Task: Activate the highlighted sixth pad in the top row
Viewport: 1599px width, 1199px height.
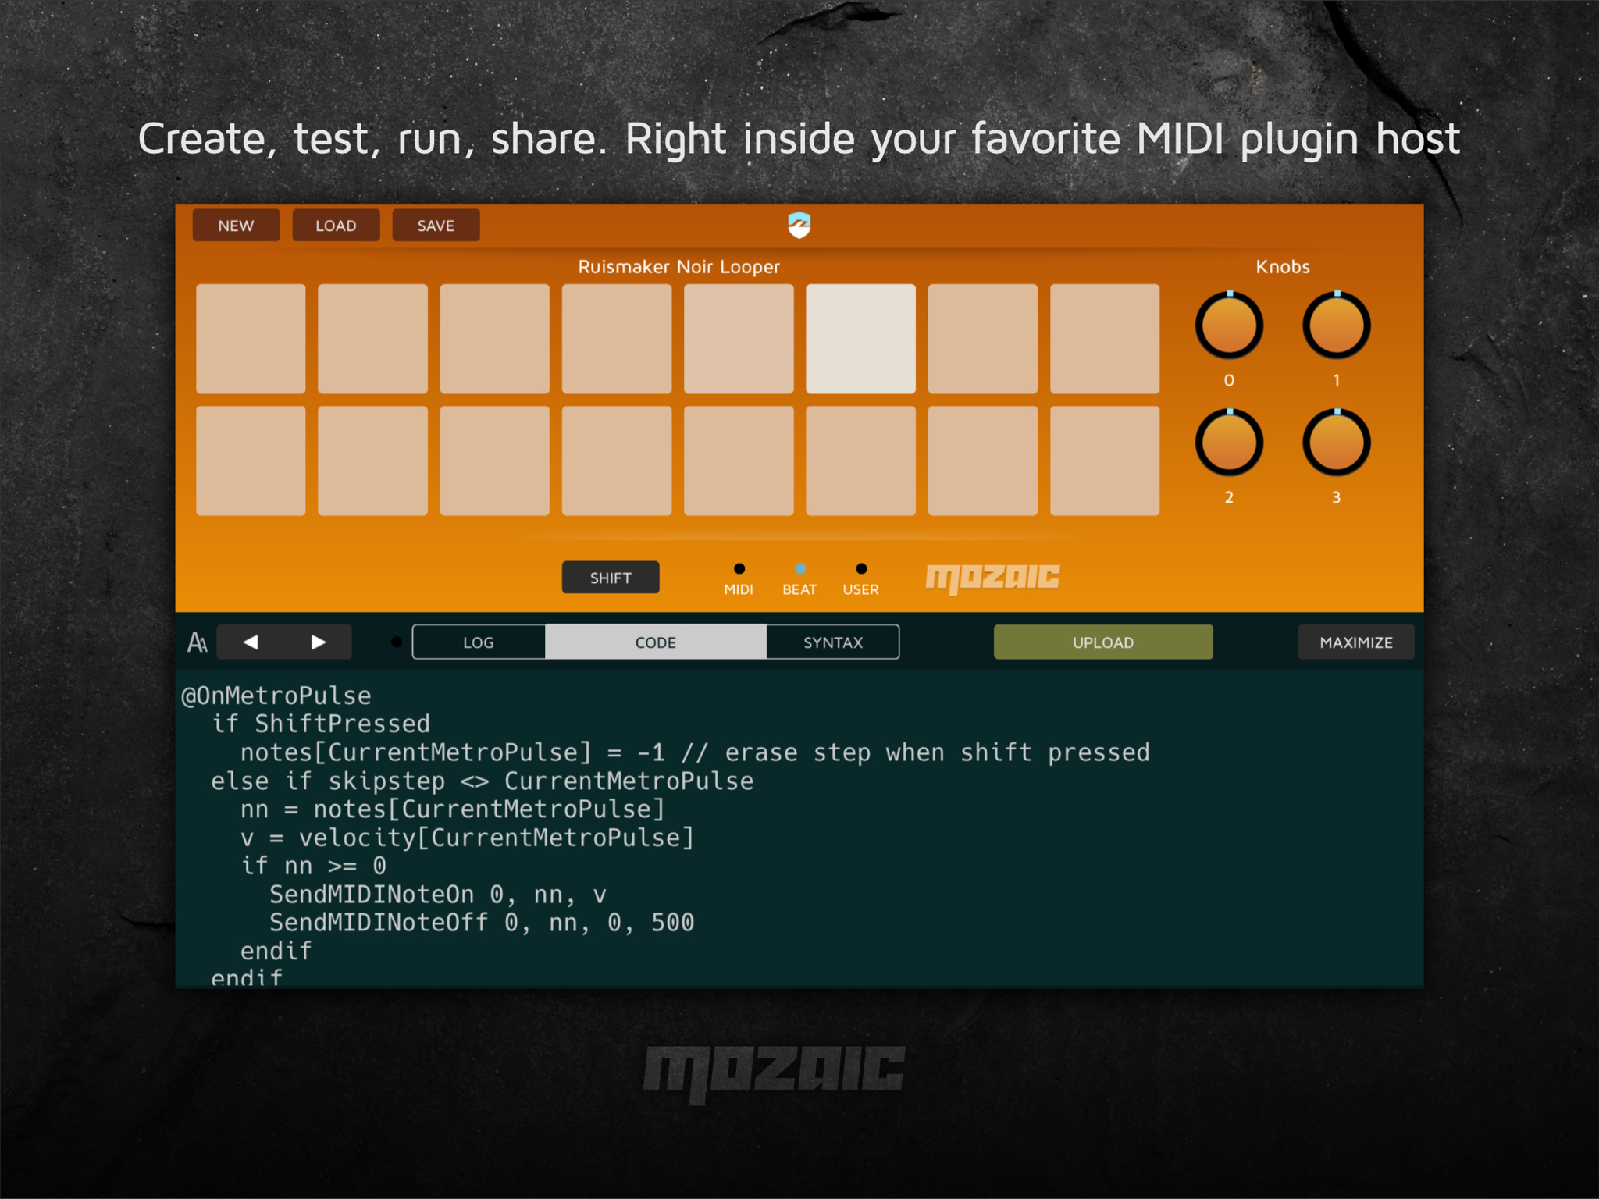Action: [x=860, y=338]
